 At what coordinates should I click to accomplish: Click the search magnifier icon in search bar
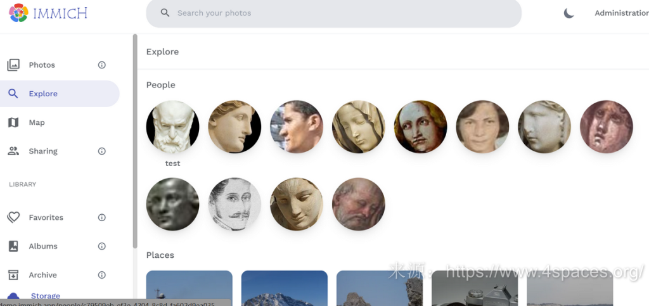click(x=165, y=13)
